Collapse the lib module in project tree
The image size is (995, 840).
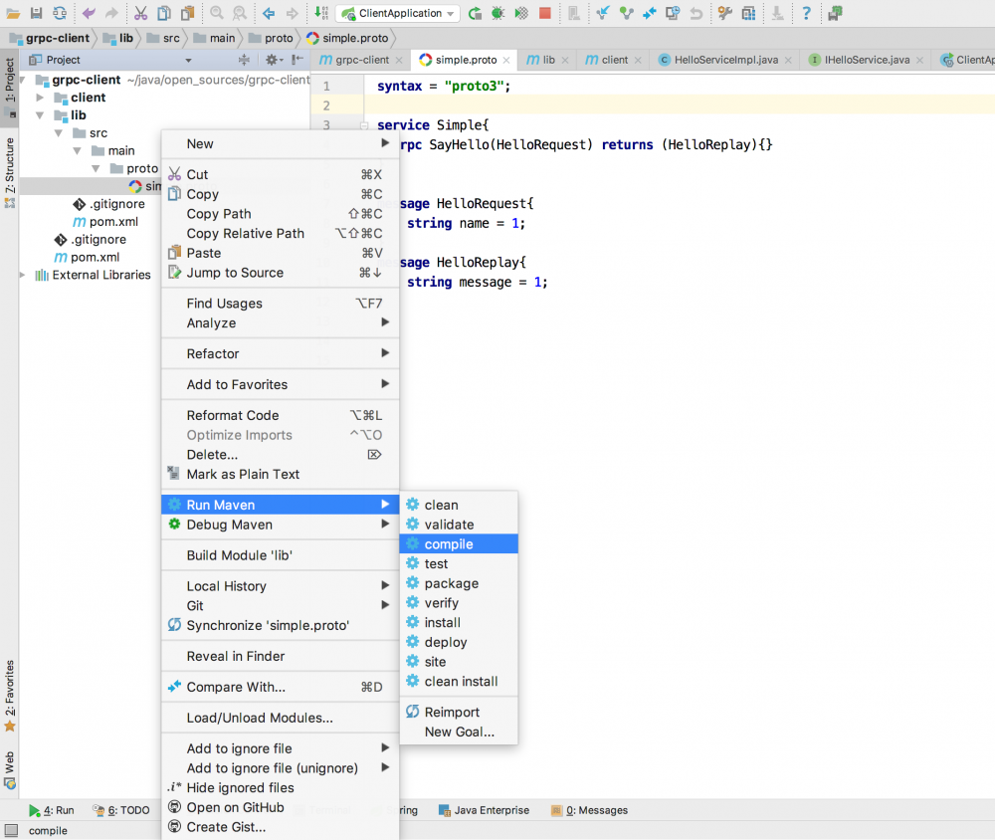(40, 115)
